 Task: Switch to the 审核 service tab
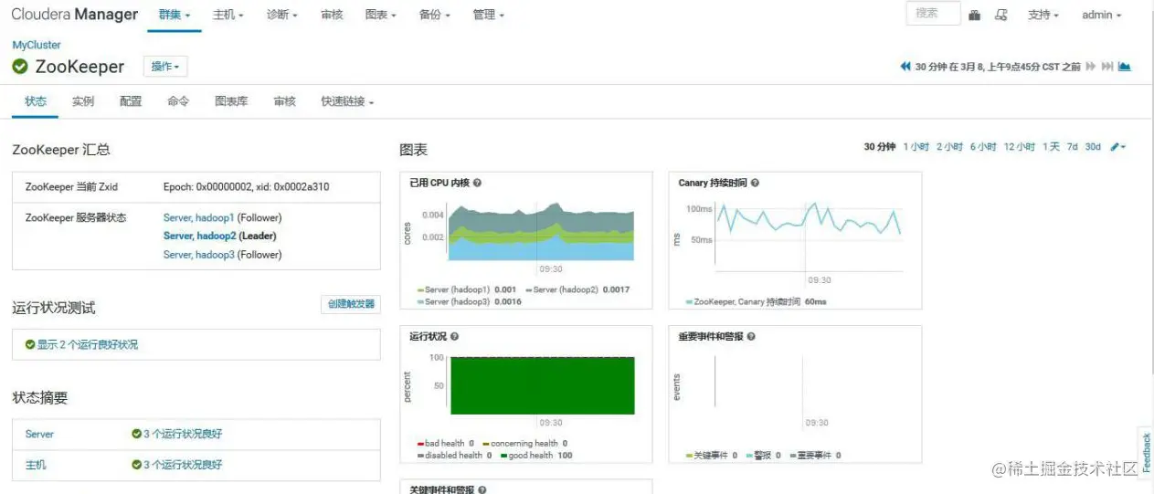tap(284, 101)
